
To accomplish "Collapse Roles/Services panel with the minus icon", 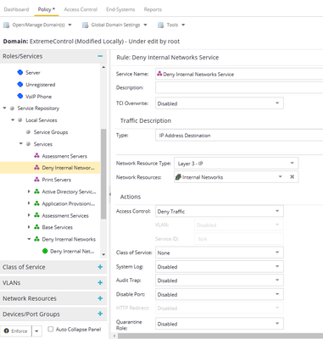I will [100, 56].
